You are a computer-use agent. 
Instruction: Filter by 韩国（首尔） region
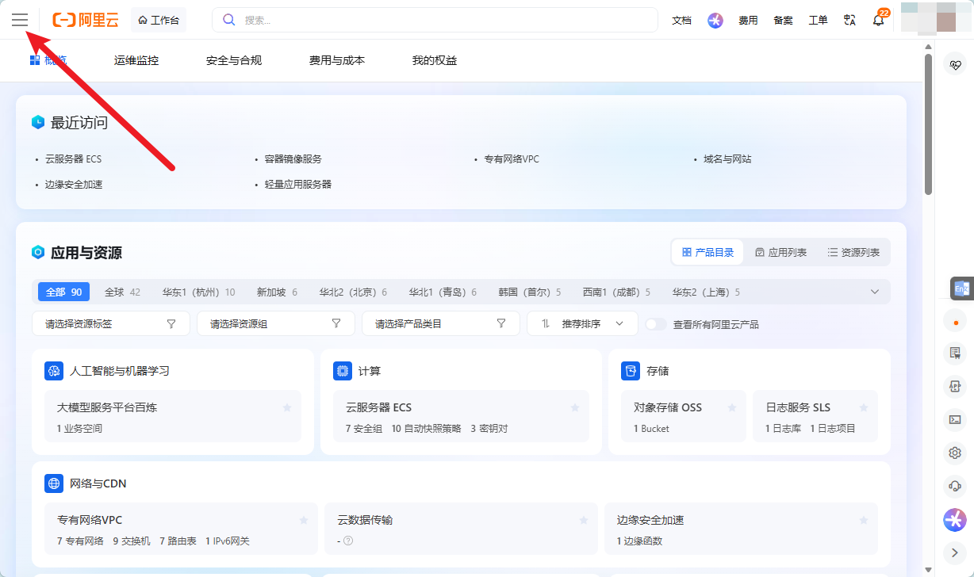[529, 292]
